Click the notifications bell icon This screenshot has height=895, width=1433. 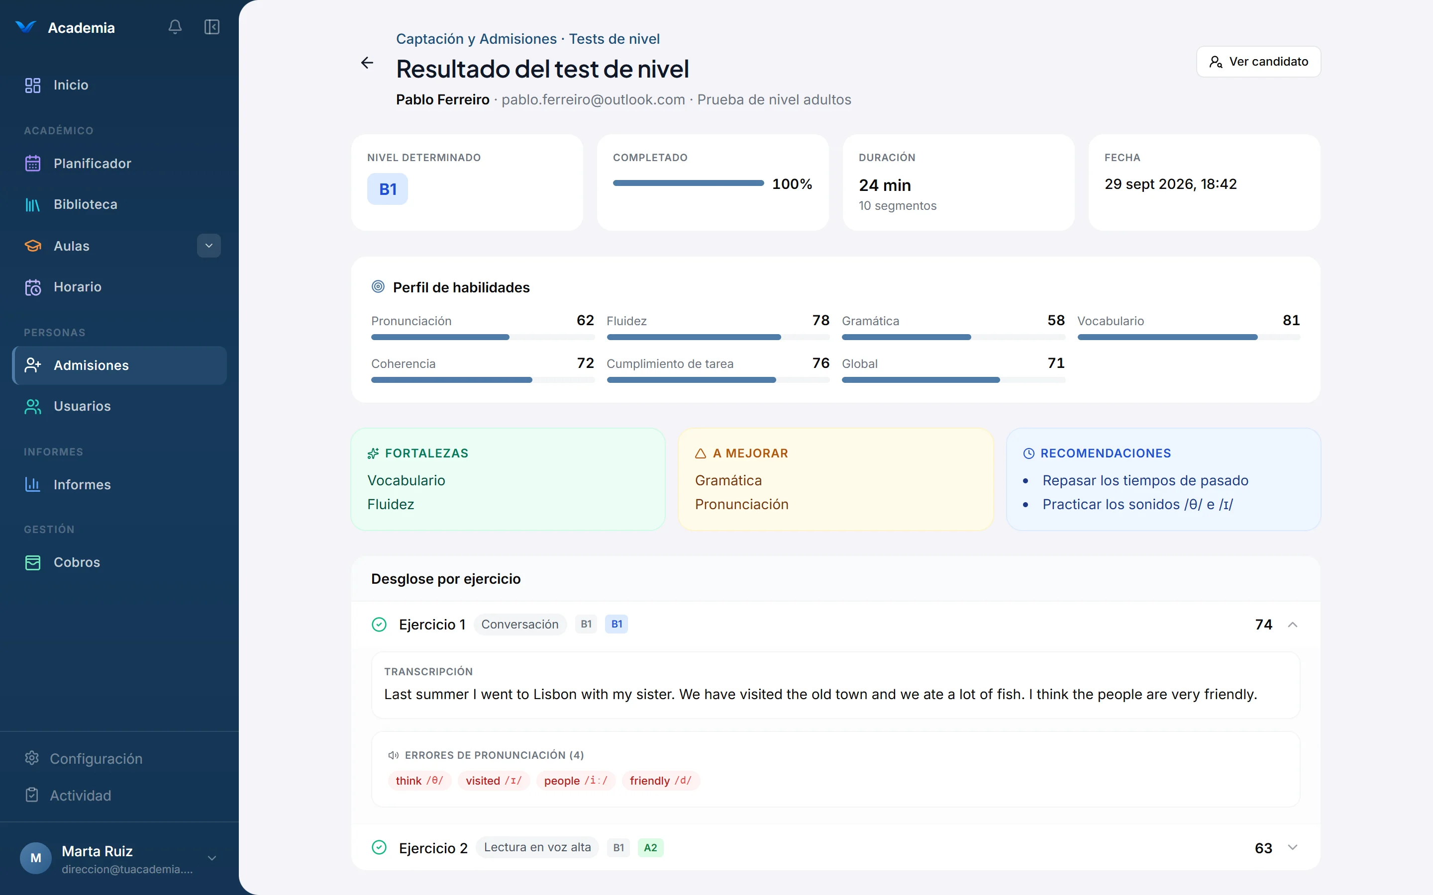(175, 27)
